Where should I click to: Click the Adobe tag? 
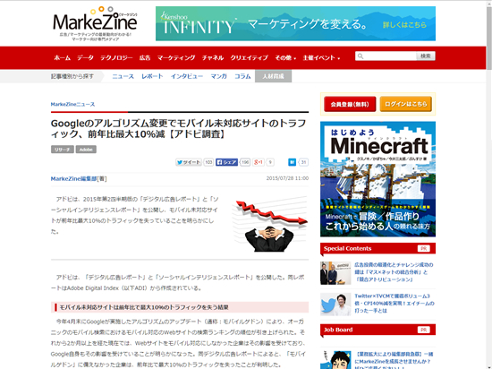tap(86, 150)
